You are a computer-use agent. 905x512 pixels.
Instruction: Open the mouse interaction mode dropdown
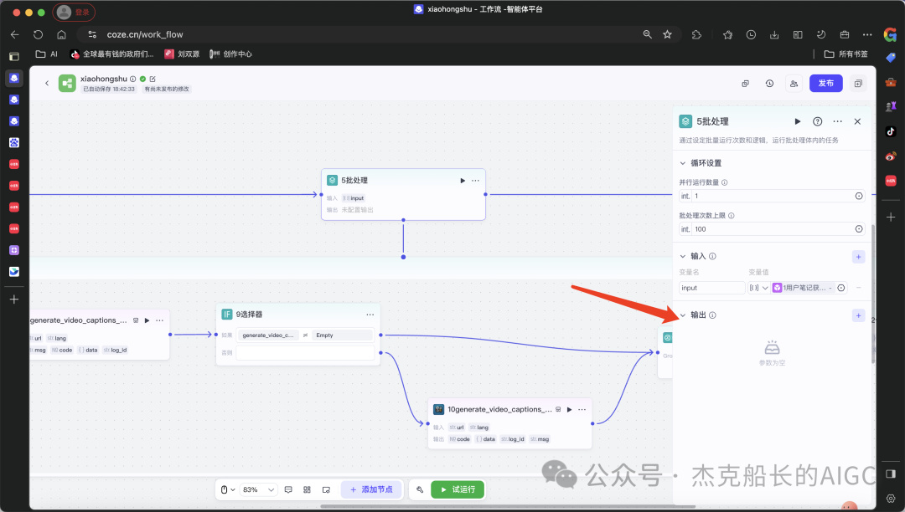pos(227,489)
